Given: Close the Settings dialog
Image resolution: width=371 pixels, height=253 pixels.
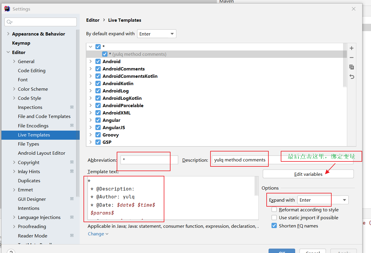Looking at the screenshot, I should click(x=354, y=9).
